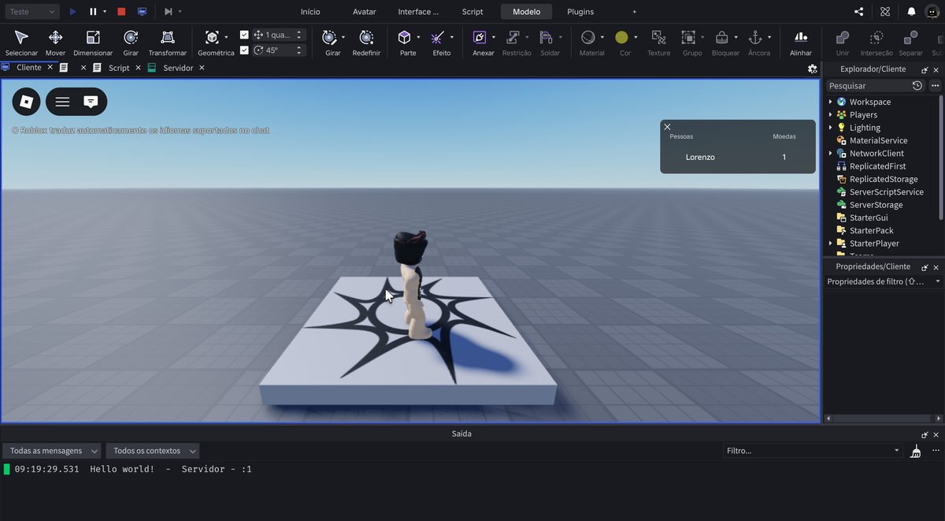
Task: Click the Âncora anchor icon
Action: [754, 38]
